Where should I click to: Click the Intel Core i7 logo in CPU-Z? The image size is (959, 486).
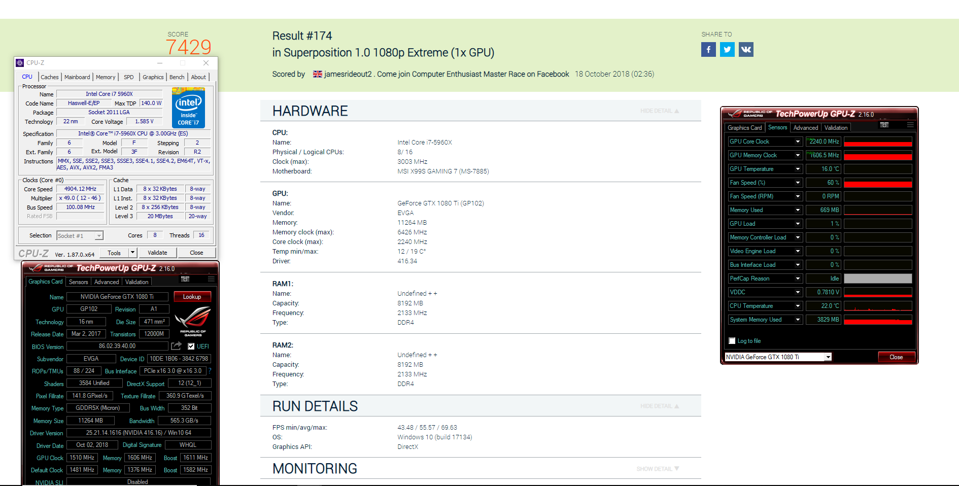188,108
